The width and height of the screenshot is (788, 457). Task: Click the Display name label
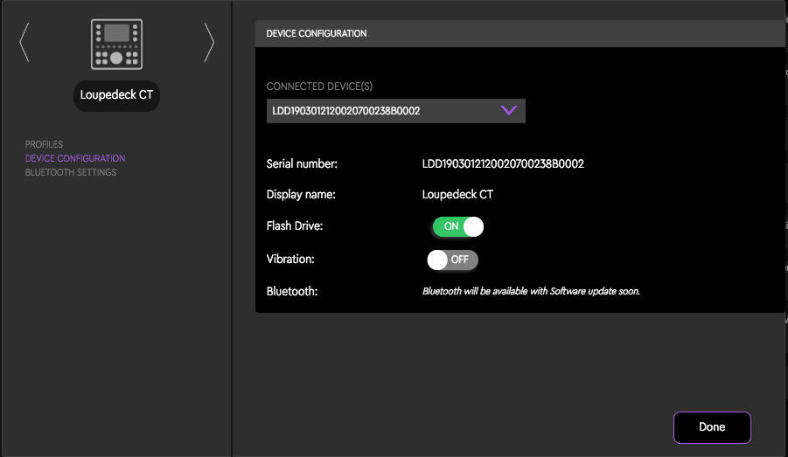[301, 194]
